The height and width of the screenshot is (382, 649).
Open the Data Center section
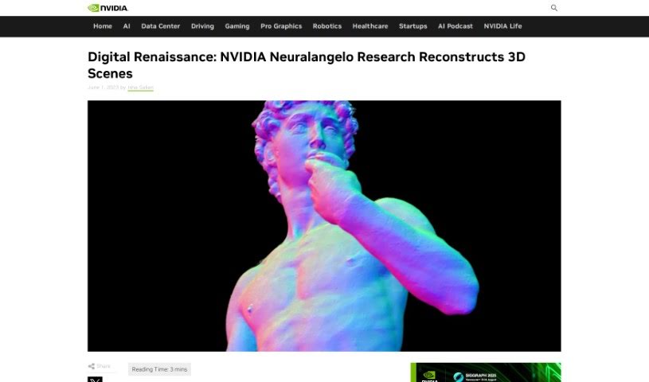(161, 26)
